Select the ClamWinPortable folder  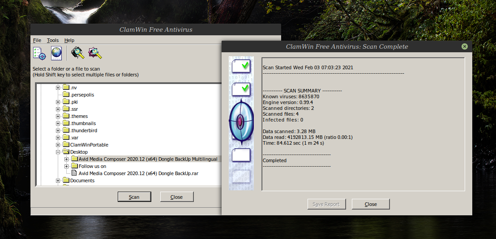point(89,145)
